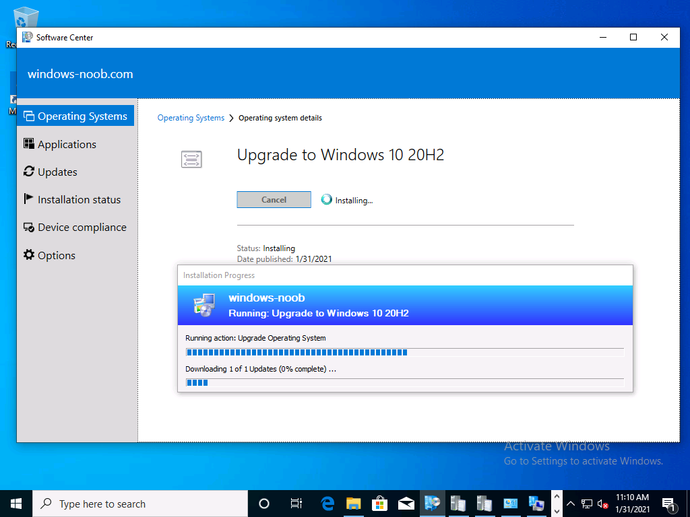Click the Software Center title bar icon
The height and width of the screenshot is (517, 690).
tap(27, 38)
